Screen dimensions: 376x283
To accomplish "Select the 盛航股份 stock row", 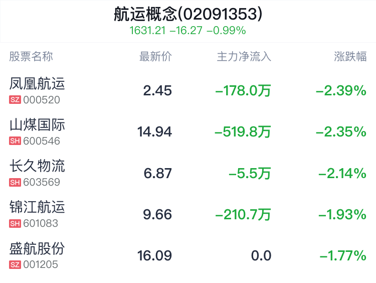I will tap(188, 255).
